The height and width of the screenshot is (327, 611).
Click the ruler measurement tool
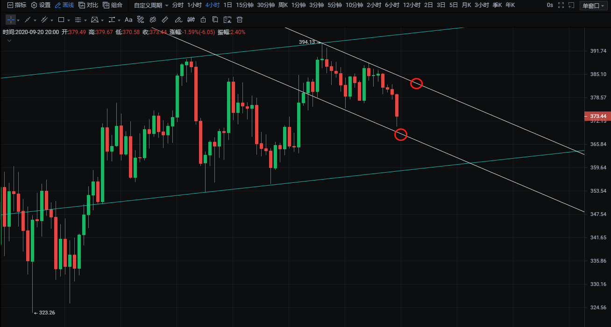tap(164, 20)
